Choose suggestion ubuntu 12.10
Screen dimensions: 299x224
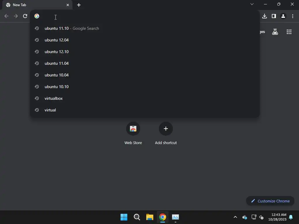point(145,52)
